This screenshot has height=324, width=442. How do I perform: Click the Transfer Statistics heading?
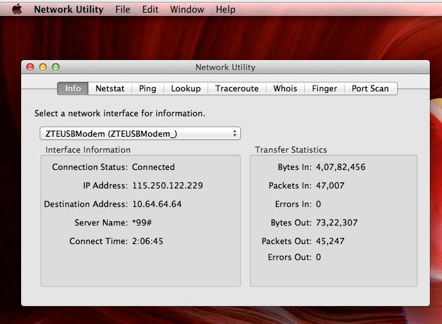click(291, 150)
